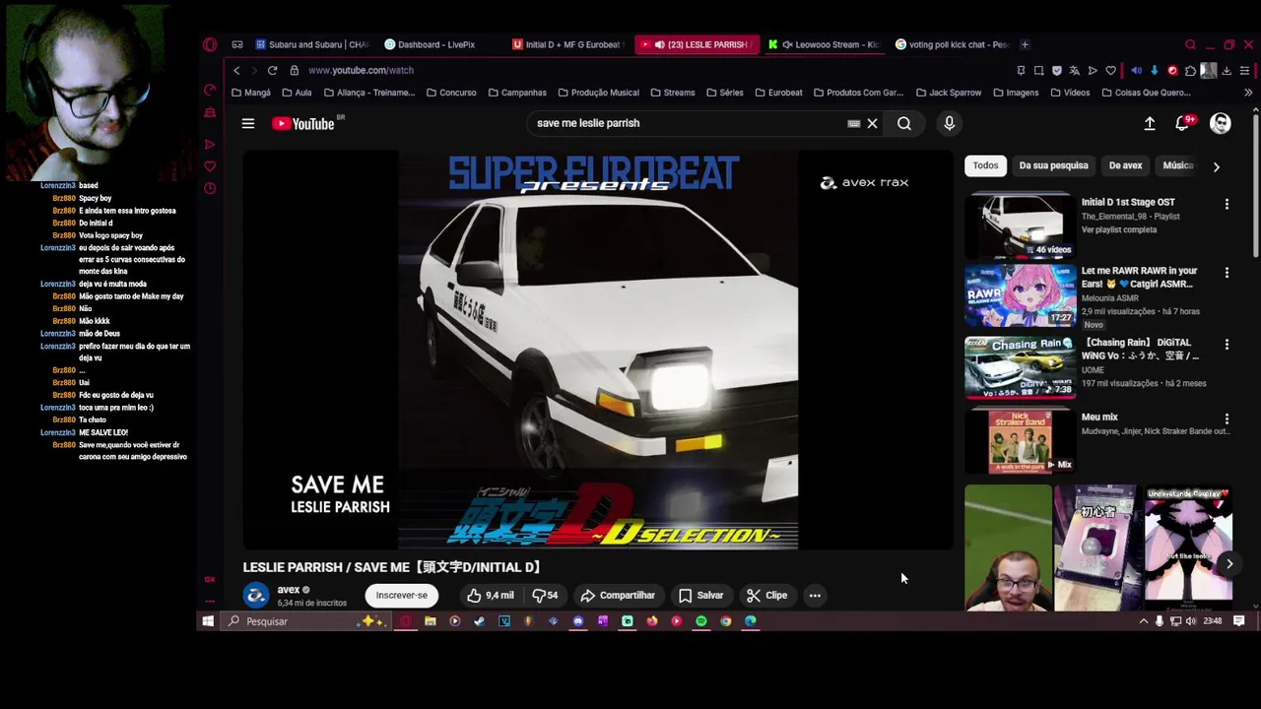The width and height of the screenshot is (1261, 709).
Task: Select the Todos filter chip
Action: 985,165
